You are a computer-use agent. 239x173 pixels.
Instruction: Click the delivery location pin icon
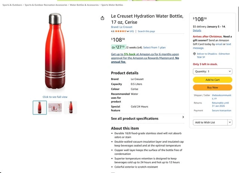[195, 54]
